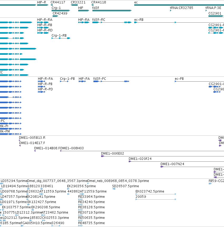224x227 pixels.
Task: Select the tRNA:P:3E feature
Action: [206, 11]
